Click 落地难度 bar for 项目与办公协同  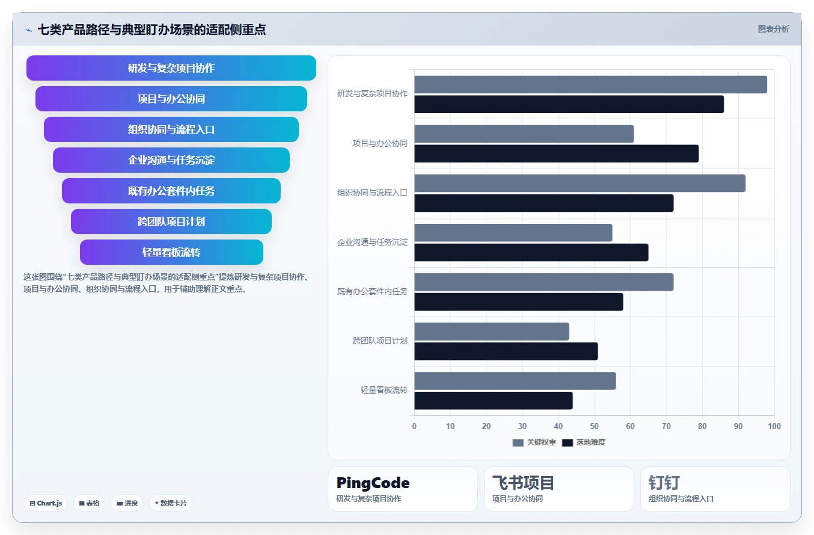[x=556, y=153]
